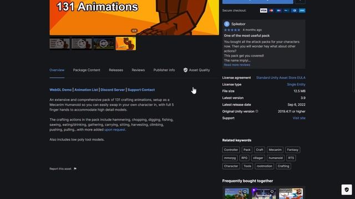The width and height of the screenshot is (355, 199).
Task: Go to the Reviews tab
Action: tap(138, 70)
